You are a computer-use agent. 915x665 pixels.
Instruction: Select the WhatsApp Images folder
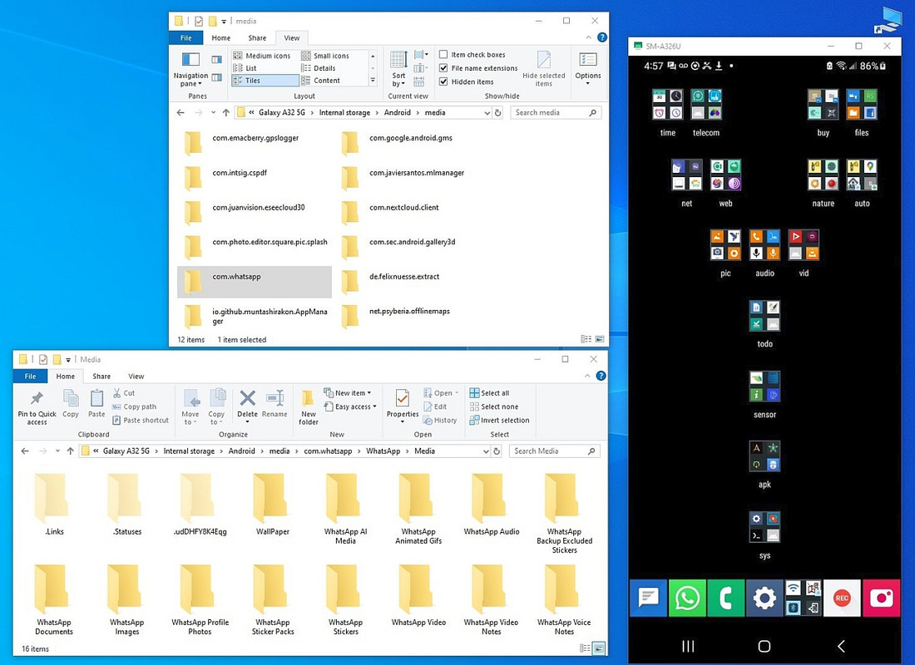pyautogui.click(x=126, y=601)
